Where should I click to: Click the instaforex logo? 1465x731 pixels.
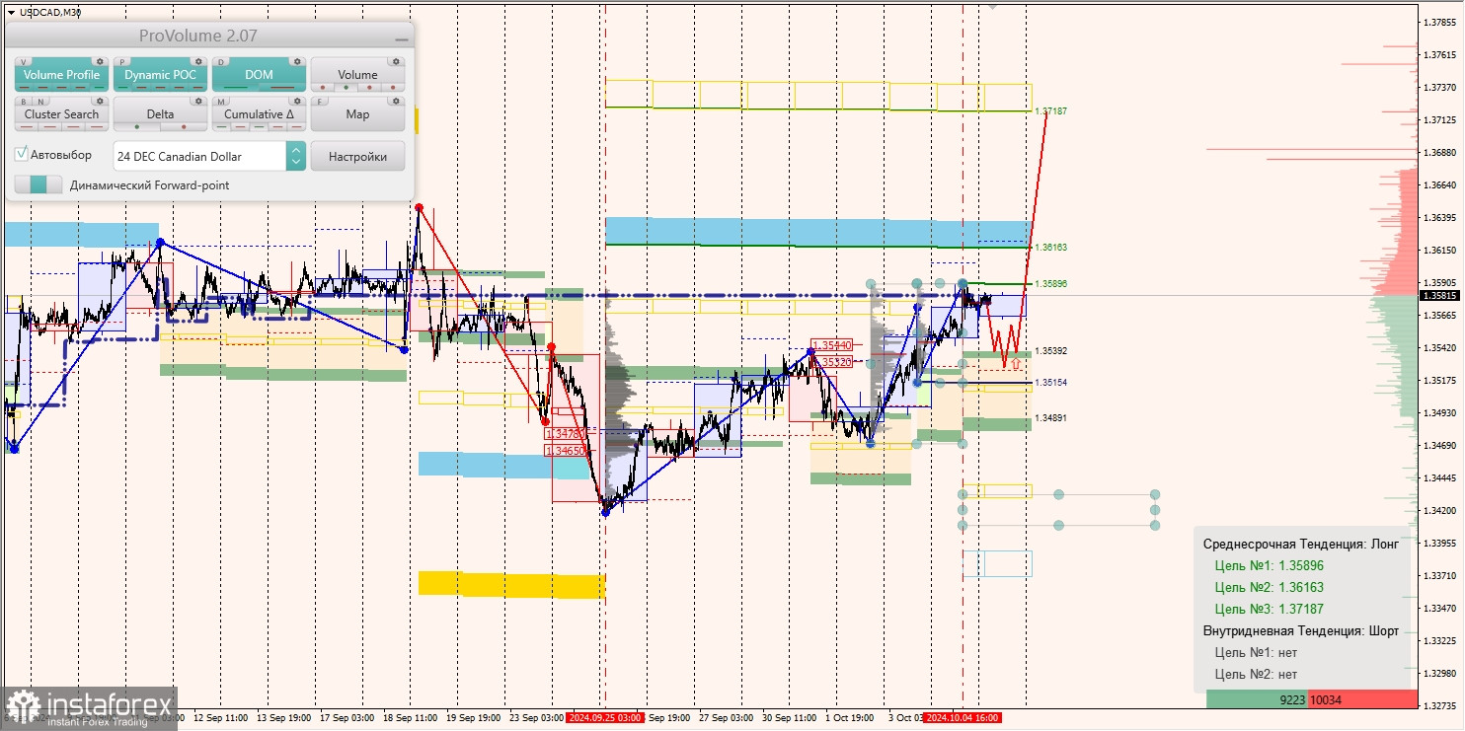click(89, 708)
